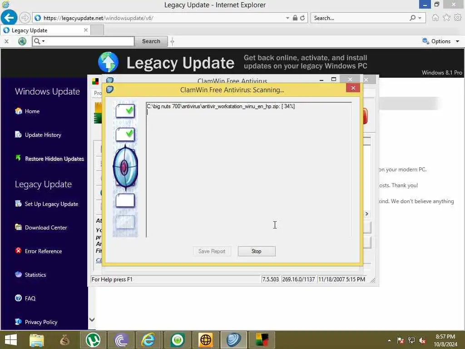Open the IE search provider dropdown arrow
This screenshot has width=465, height=349.
tap(420, 18)
